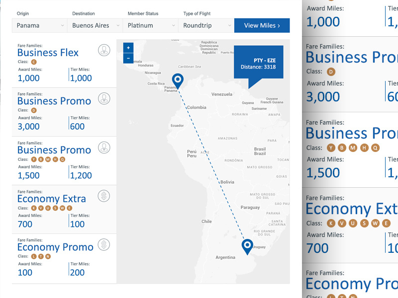Click class K badge in Economy Extra
Screen dimensions: 398x298
point(34,208)
